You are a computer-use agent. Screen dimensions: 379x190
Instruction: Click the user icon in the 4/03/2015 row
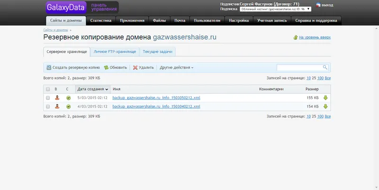coord(57,106)
